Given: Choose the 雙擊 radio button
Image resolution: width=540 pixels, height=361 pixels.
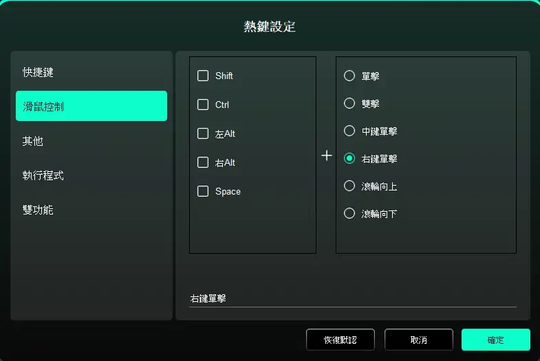Looking at the screenshot, I should click(x=349, y=103).
